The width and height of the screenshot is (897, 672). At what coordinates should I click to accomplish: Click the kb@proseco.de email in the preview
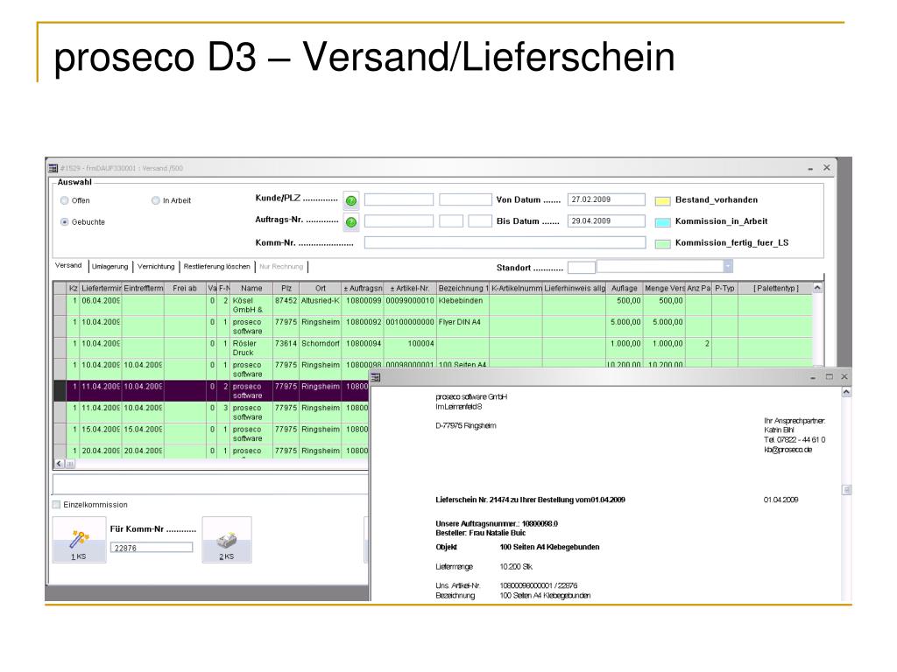click(788, 450)
